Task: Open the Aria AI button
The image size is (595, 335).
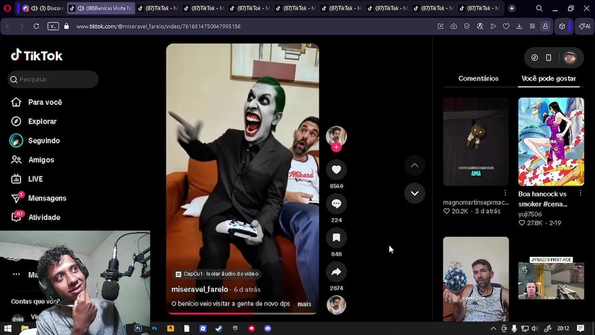Action: click(x=584, y=27)
